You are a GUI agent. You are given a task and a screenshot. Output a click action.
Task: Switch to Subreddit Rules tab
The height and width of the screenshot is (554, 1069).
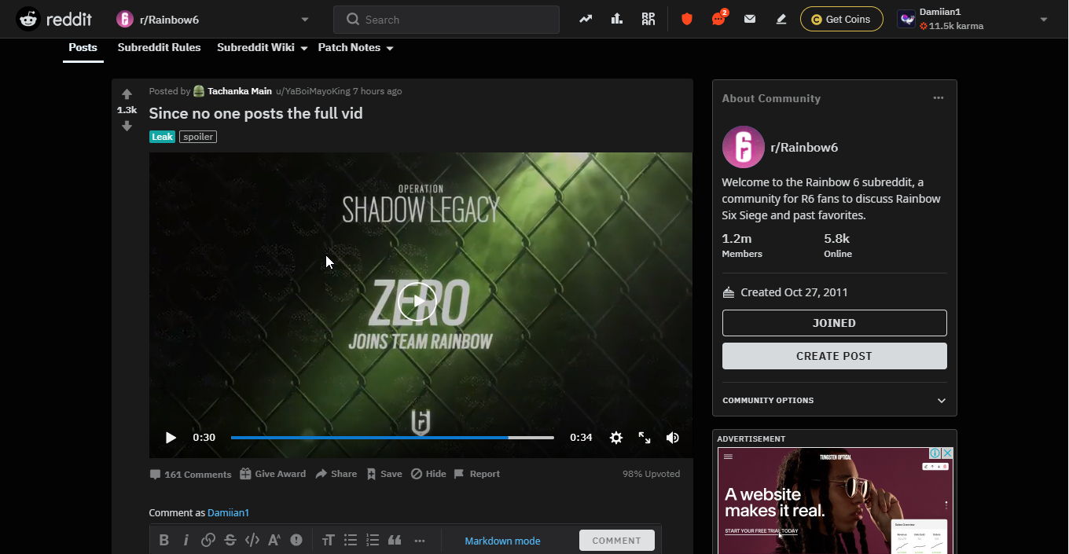(159, 48)
